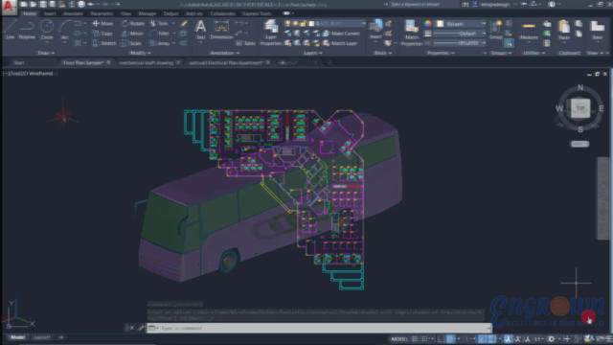Viewport: 613px width, 345px height.
Task: Open Layer Properties manager
Action: tap(270, 32)
